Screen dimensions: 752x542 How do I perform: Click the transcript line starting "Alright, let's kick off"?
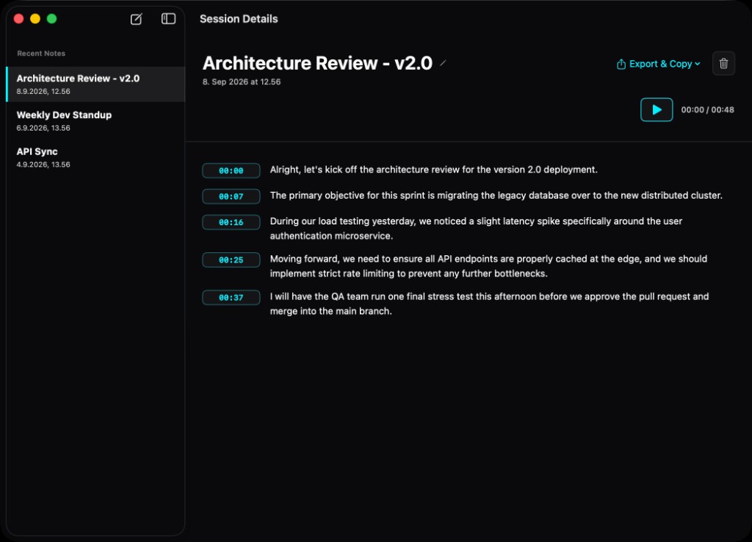tap(433, 169)
